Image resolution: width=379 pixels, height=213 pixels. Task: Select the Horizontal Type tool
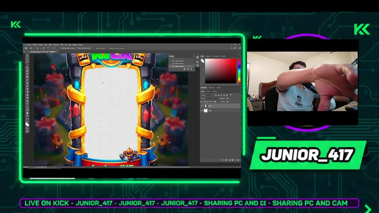28,104
